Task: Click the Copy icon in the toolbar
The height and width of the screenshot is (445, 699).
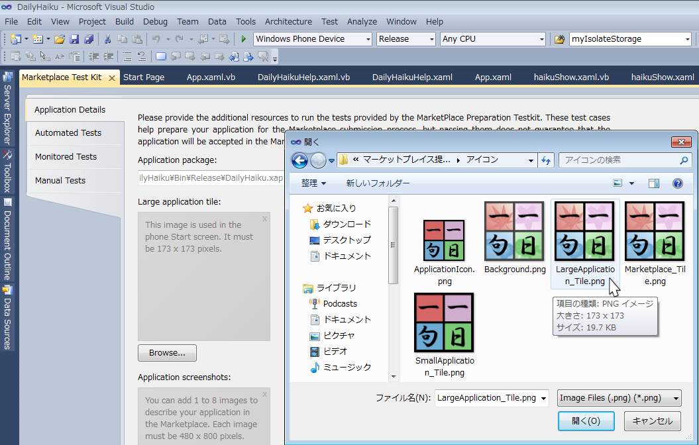Action: pos(122,39)
